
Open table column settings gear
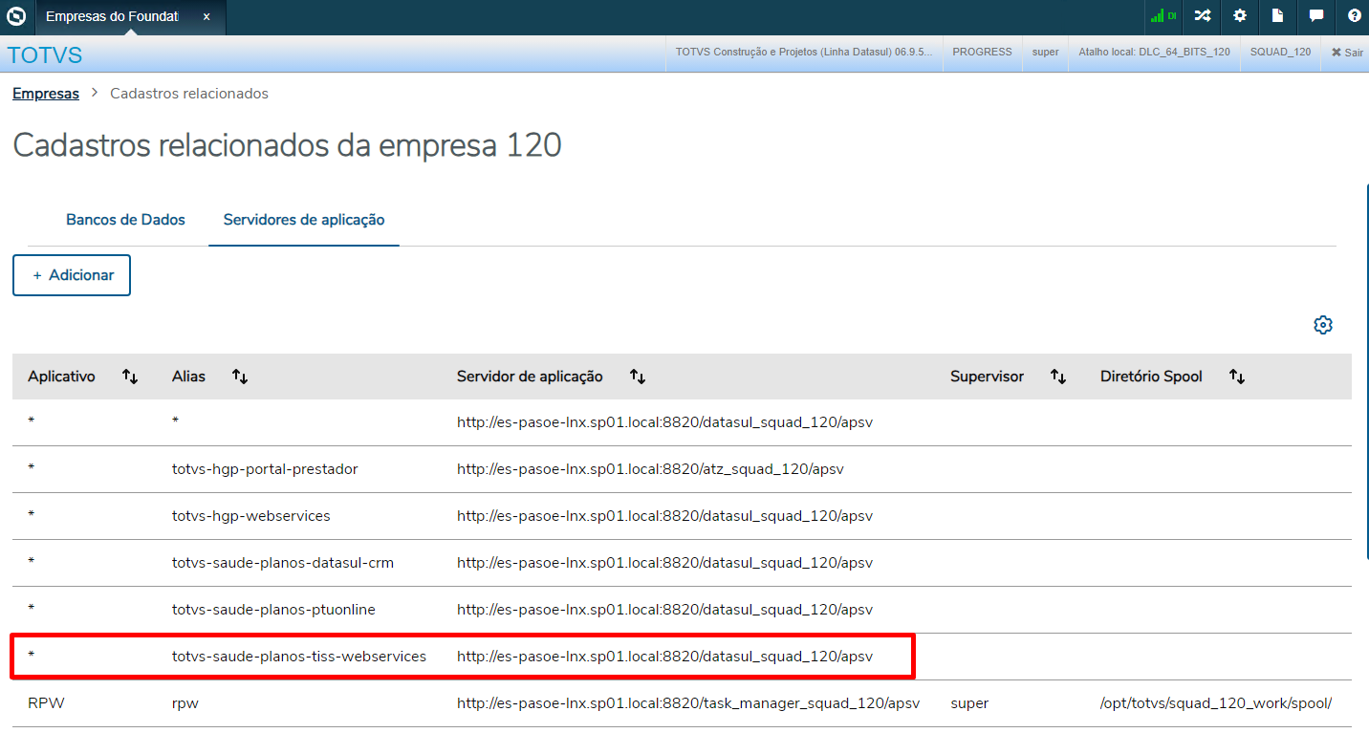point(1323,325)
